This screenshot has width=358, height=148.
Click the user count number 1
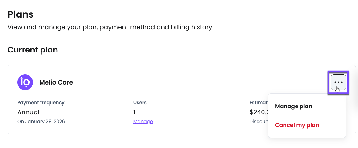coord(134,112)
